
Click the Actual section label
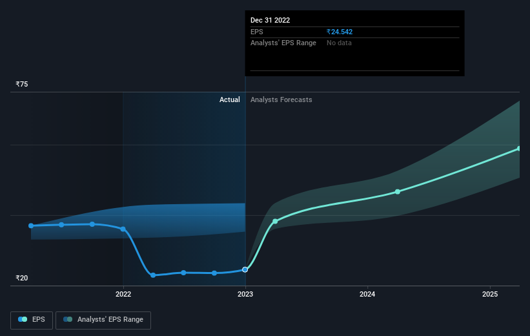pos(230,100)
